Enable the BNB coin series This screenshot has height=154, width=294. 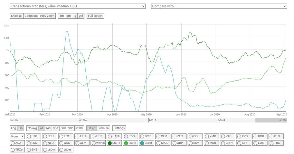pos(32,150)
